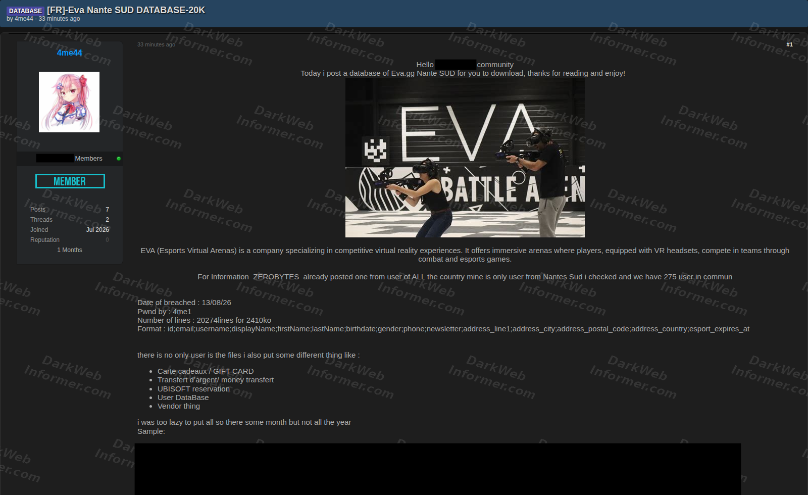Select the 'Number of lines' line
This screenshot has width=808, height=495.
[x=204, y=320]
